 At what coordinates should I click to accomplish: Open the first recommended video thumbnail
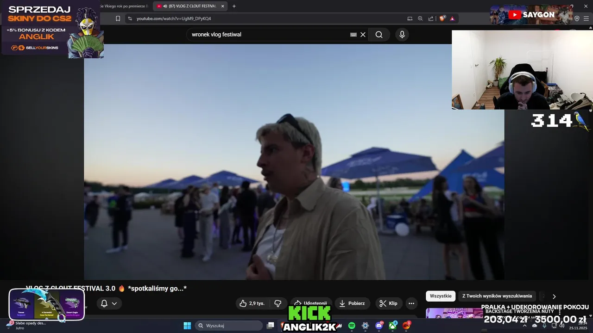pyautogui.click(x=454, y=313)
